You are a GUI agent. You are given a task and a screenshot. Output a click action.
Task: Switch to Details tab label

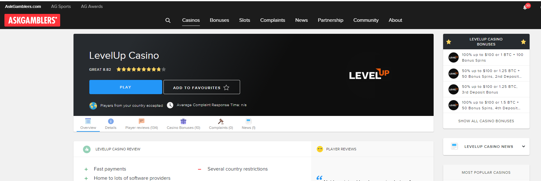[x=111, y=128]
